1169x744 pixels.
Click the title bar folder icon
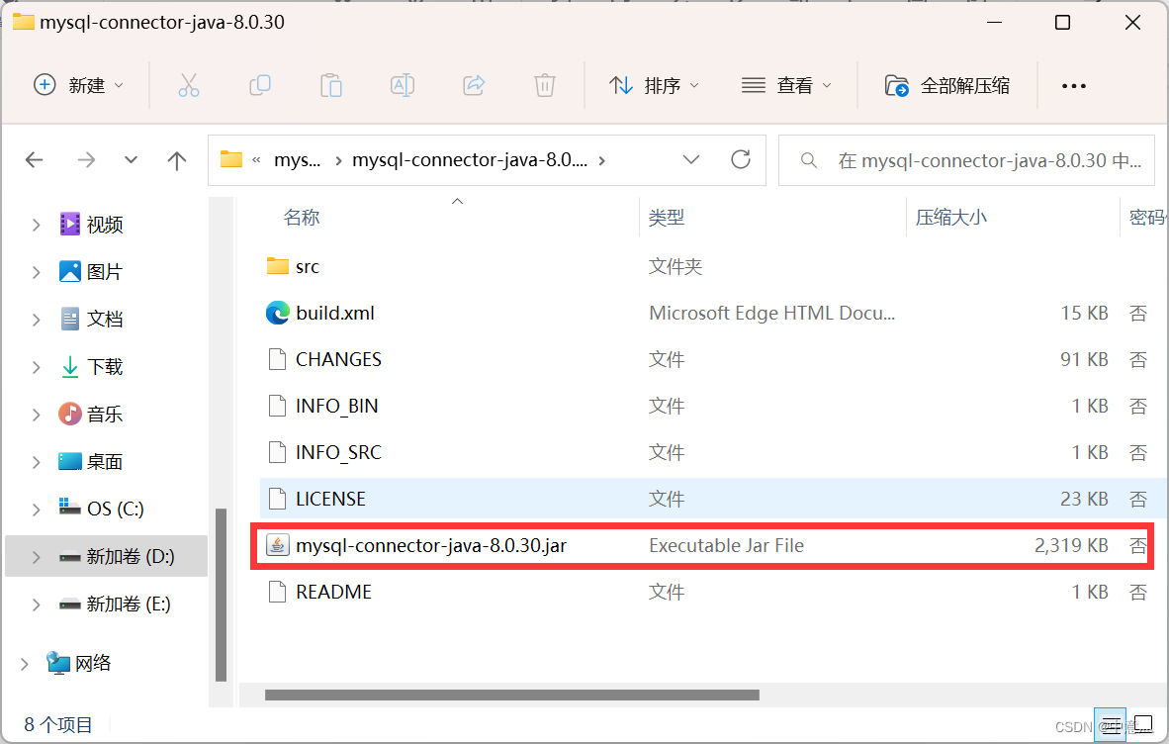coord(23,22)
